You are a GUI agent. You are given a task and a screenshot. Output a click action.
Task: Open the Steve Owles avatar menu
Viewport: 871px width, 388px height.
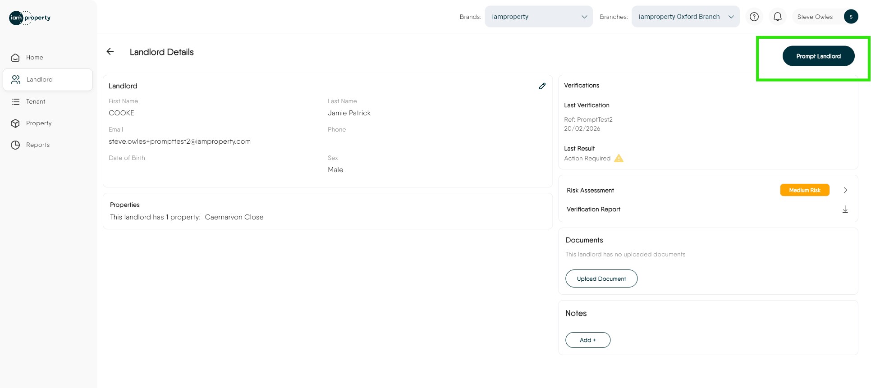(851, 17)
